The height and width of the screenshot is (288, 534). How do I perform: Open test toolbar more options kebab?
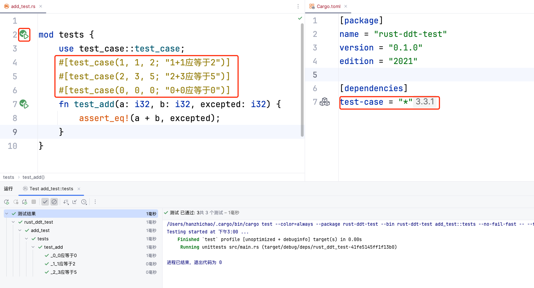tap(95, 202)
